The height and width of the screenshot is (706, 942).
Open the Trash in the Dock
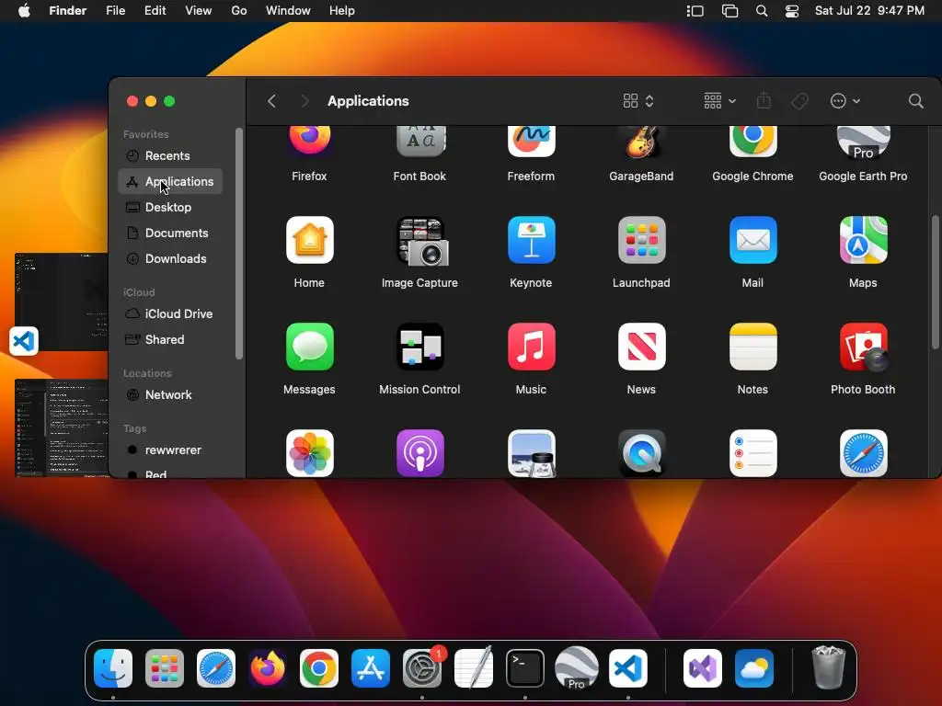pos(829,667)
